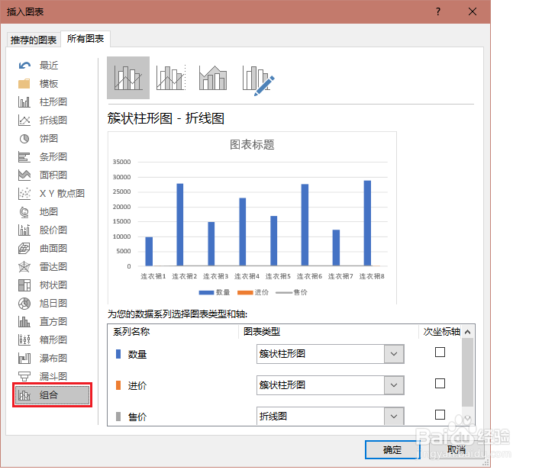Click the 次坐标轴 column header
Screen dimensions: 542x473
(442, 332)
